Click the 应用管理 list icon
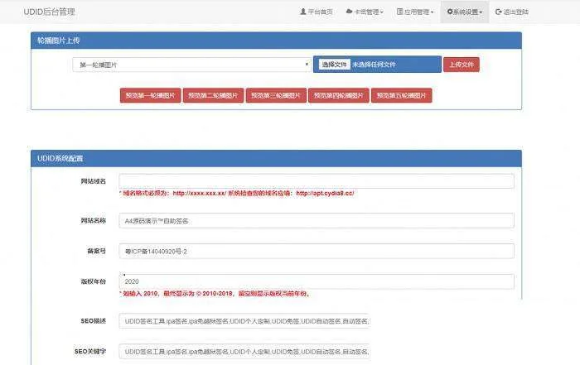The height and width of the screenshot is (365, 580). click(x=400, y=12)
